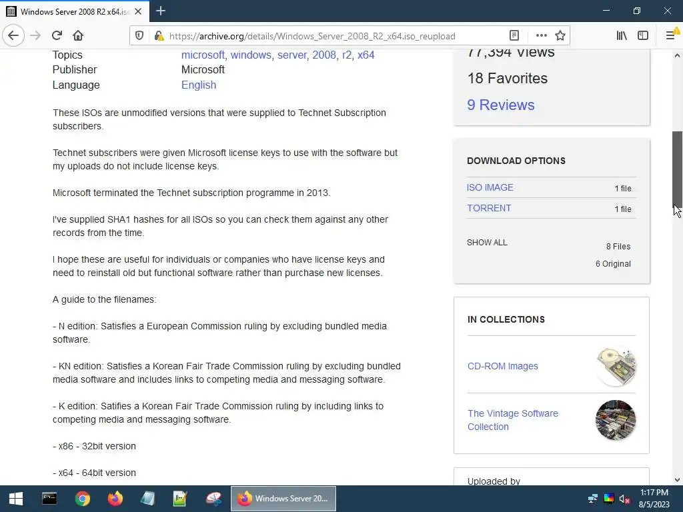Follow the English language link
The height and width of the screenshot is (512, 683).
(x=199, y=85)
